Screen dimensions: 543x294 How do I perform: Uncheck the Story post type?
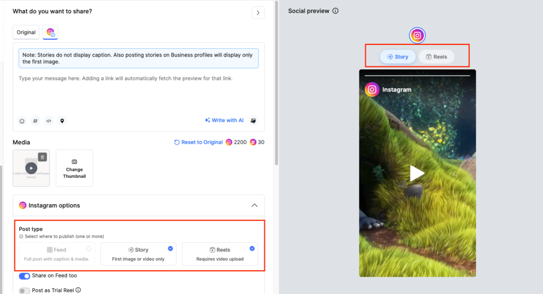pyautogui.click(x=138, y=254)
